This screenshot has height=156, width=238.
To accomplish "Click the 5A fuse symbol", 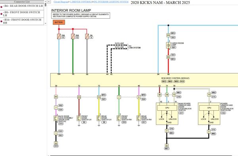I will (x=87, y=37).
